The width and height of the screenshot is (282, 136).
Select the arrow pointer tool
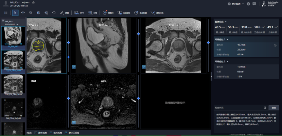tap(15, 13)
